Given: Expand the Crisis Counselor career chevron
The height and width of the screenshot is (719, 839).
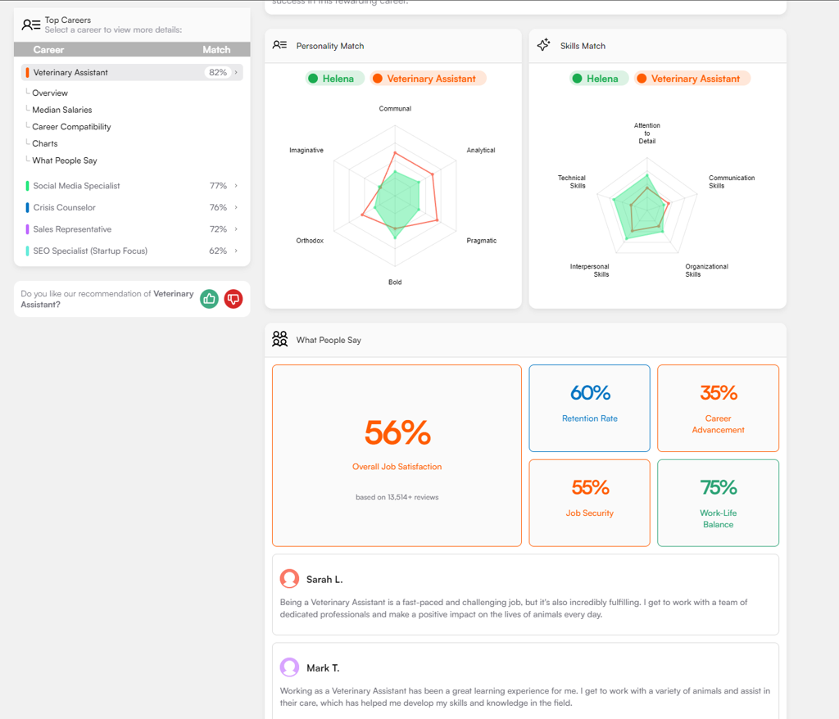Looking at the screenshot, I should (236, 208).
